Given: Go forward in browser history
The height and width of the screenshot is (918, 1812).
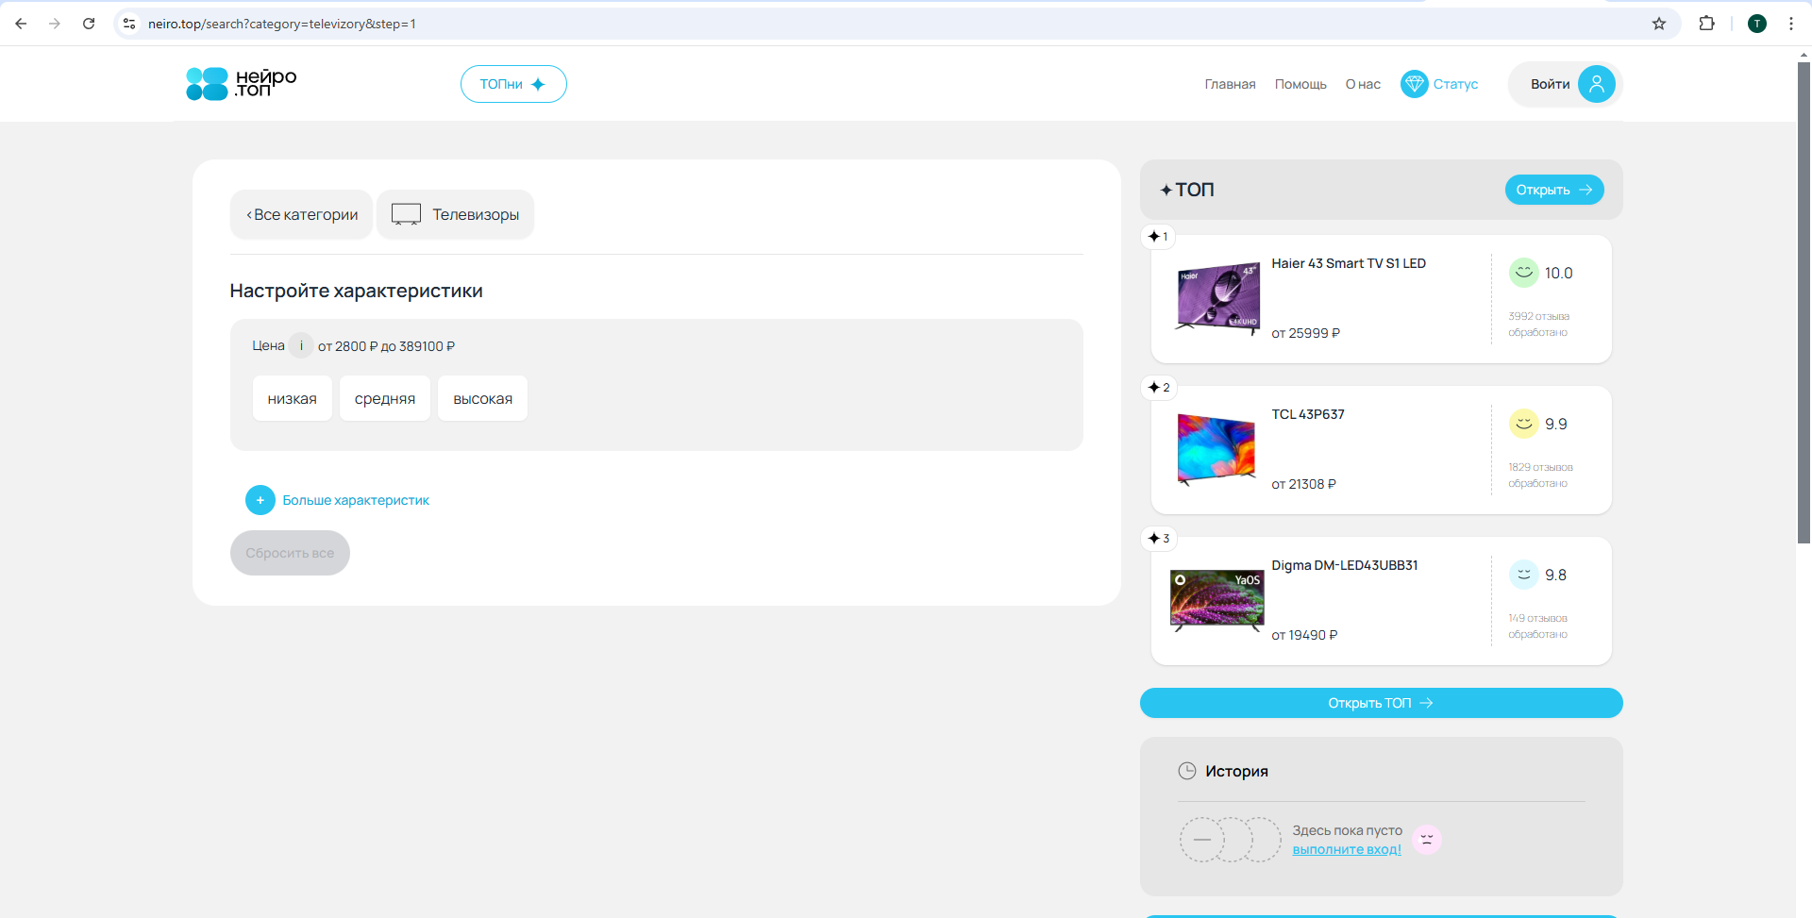Looking at the screenshot, I should click(55, 24).
